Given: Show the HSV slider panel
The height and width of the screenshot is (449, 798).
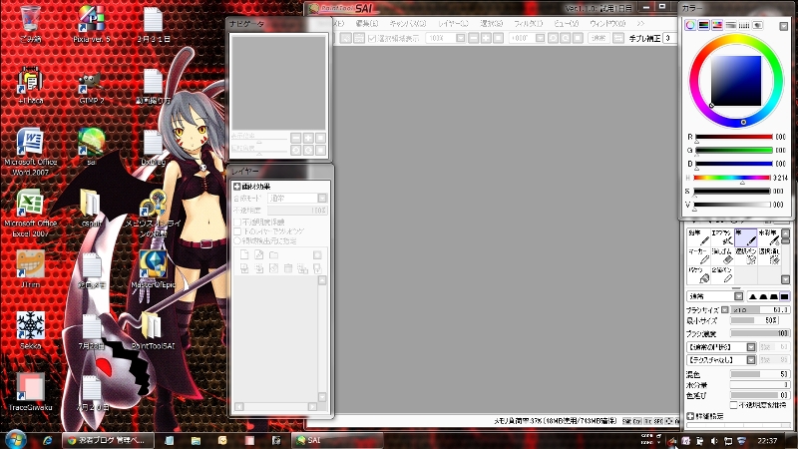Looking at the screenshot, I should (x=717, y=25).
